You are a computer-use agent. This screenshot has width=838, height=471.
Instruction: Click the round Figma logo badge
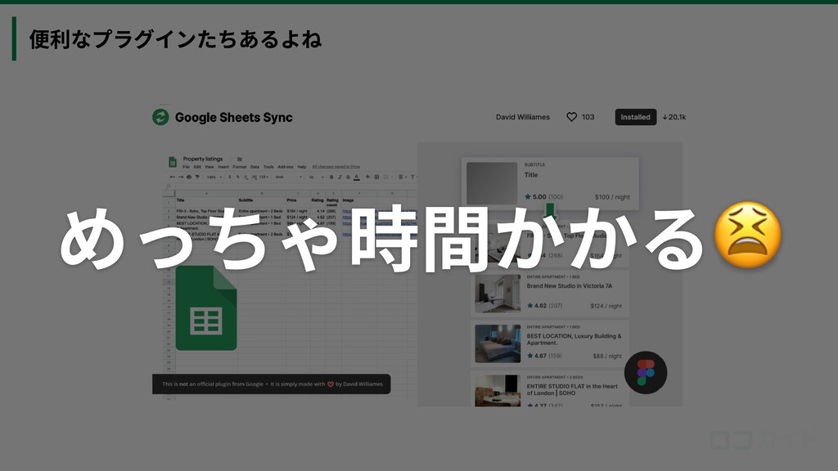coord(646,373)
